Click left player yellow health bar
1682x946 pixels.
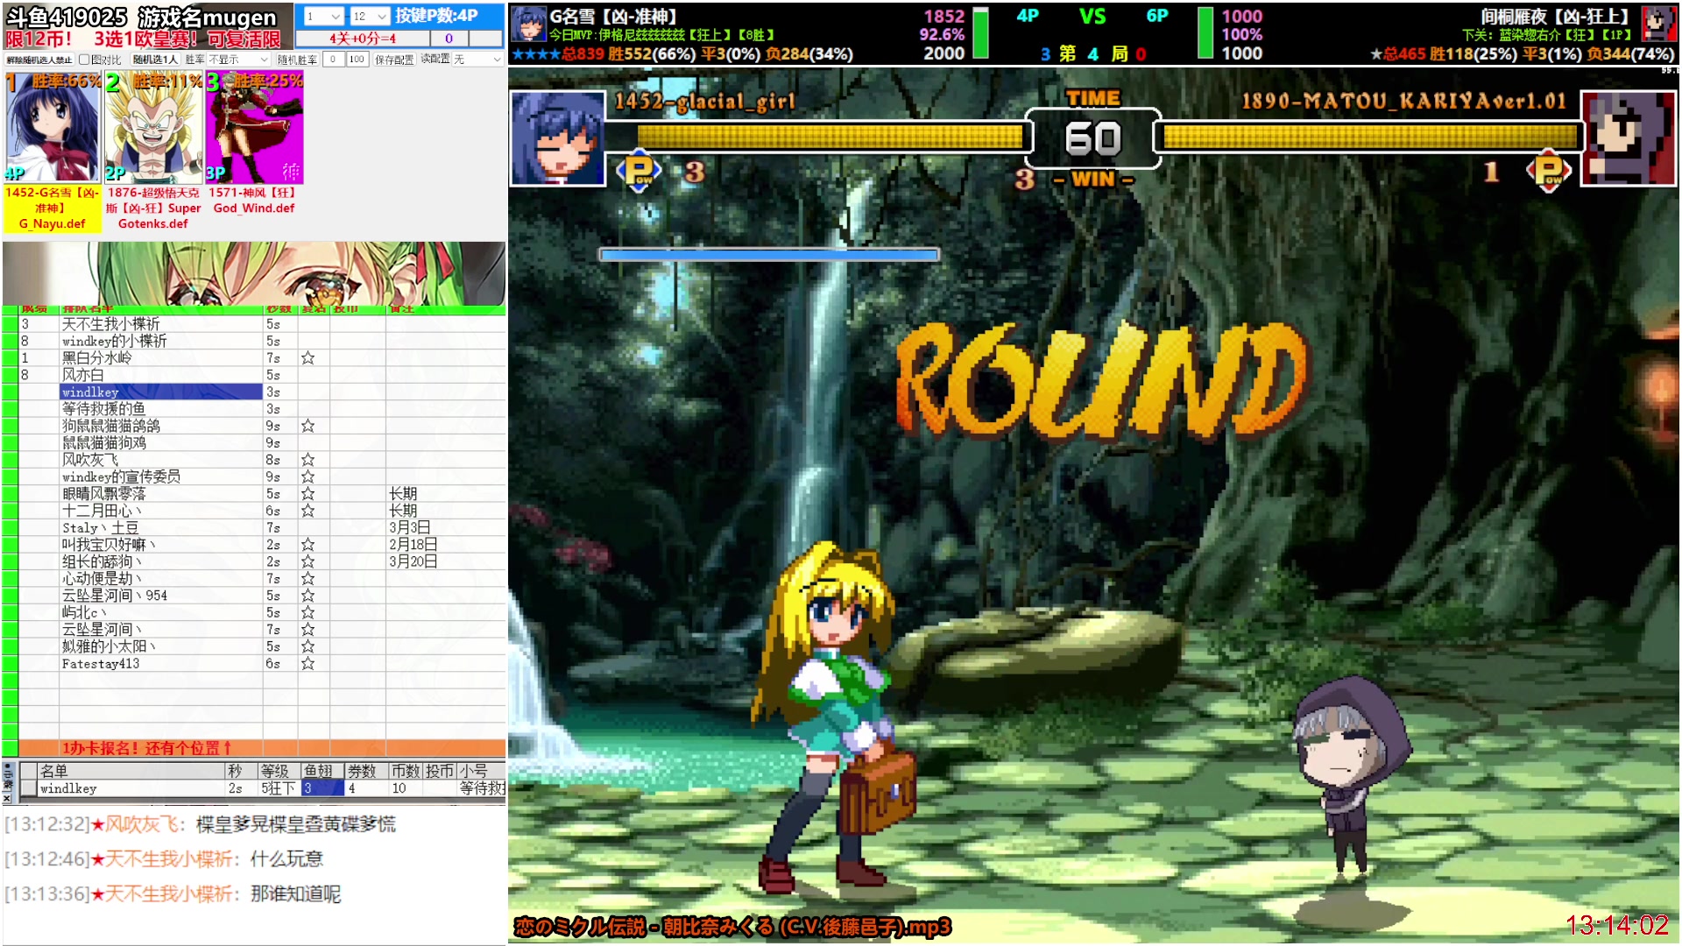click(830, 137)
